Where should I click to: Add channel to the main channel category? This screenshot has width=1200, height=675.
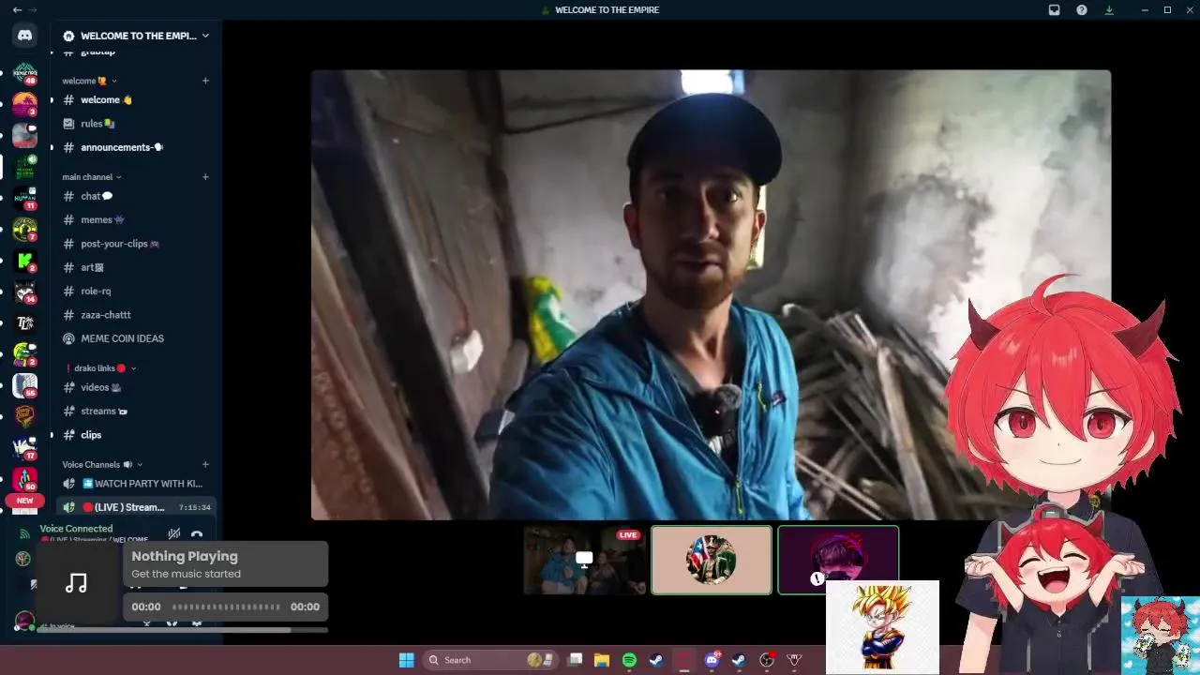205,176
